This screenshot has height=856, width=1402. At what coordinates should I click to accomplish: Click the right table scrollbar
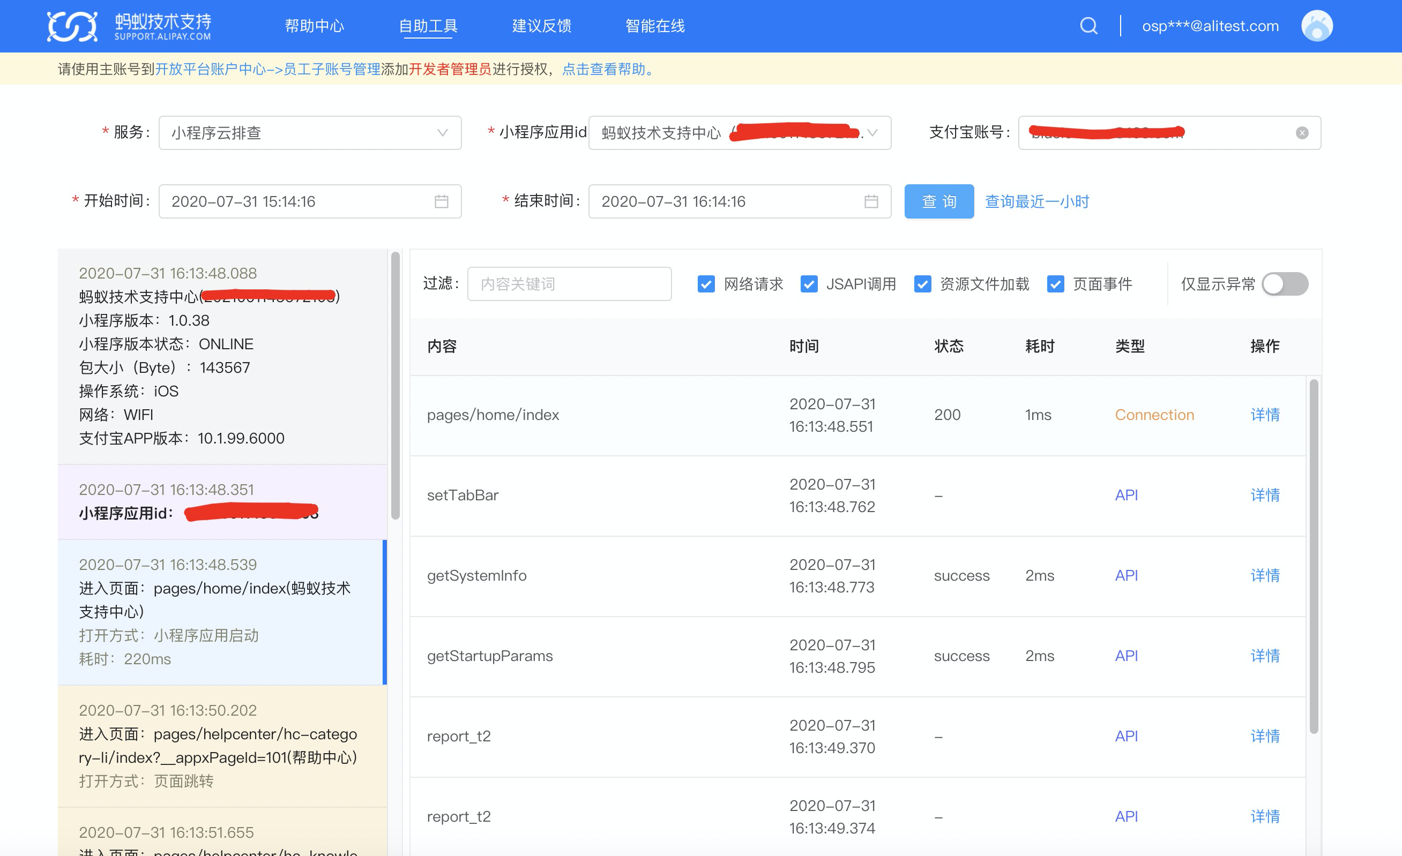pos(1314,556)
